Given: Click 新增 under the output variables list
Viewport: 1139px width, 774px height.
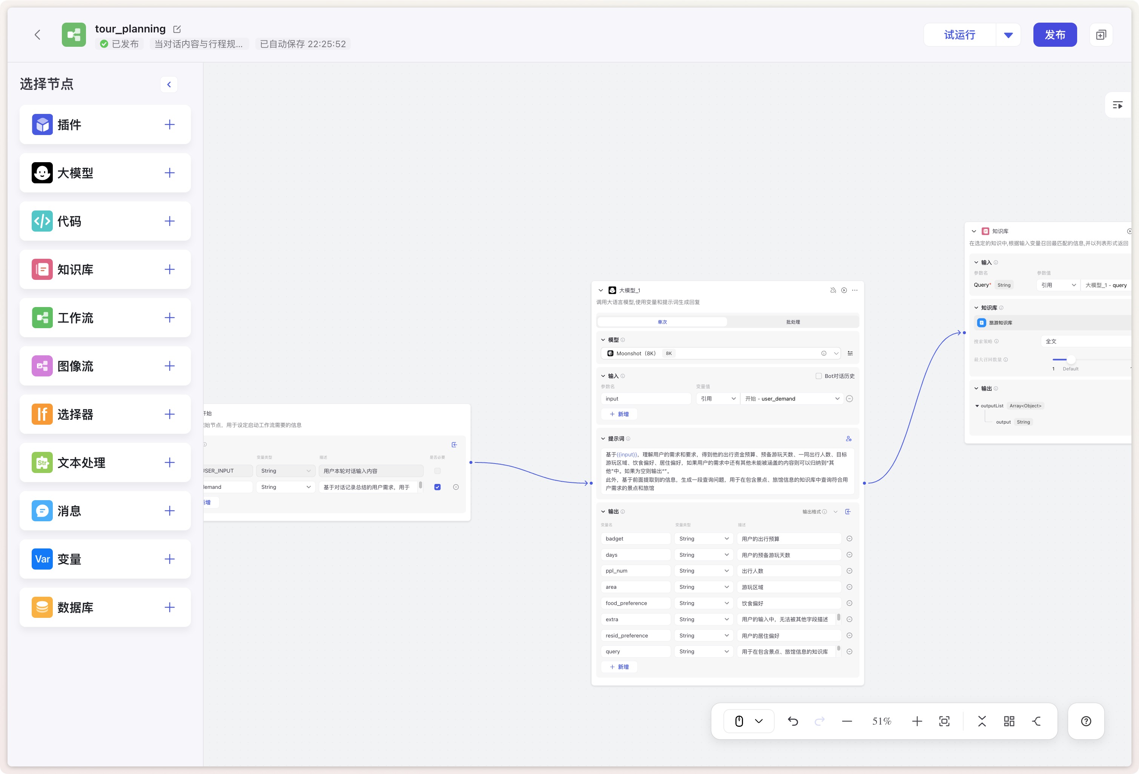Looking at the screenshot, I should point(620,666).
